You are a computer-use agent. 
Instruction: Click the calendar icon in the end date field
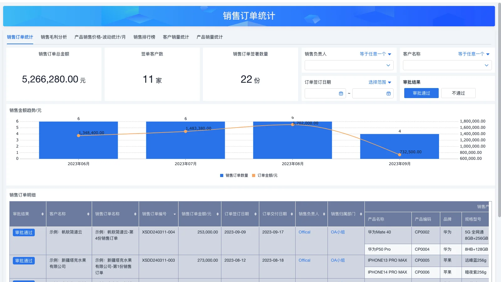pos(389,93)
